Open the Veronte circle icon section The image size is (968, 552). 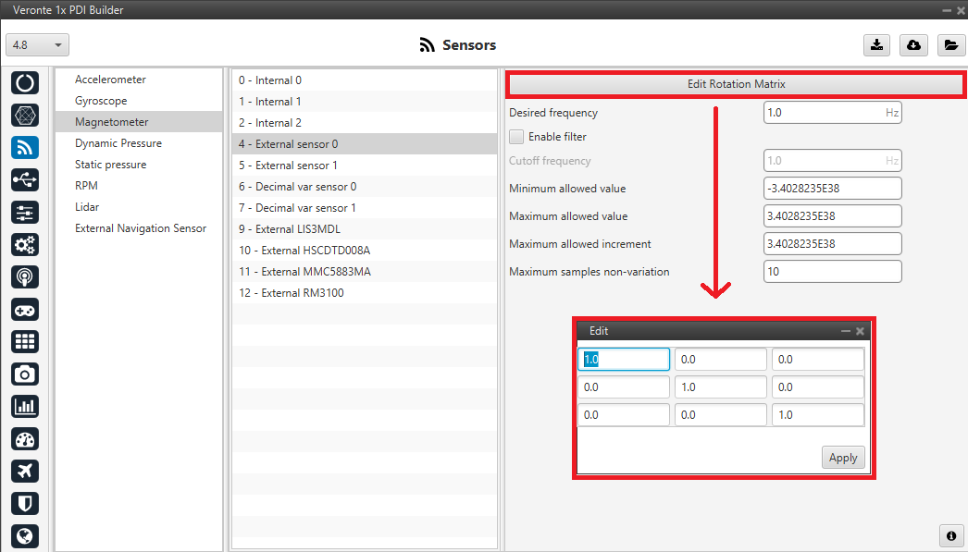(x=25, y=82)
